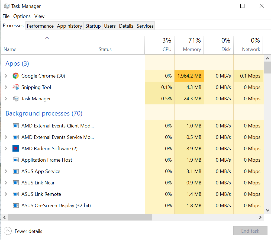Screen dimensions: 271x240
Task: Switch to the Performance tab
Action: point(40,26)
